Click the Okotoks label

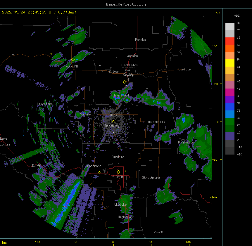pos(120,205)
